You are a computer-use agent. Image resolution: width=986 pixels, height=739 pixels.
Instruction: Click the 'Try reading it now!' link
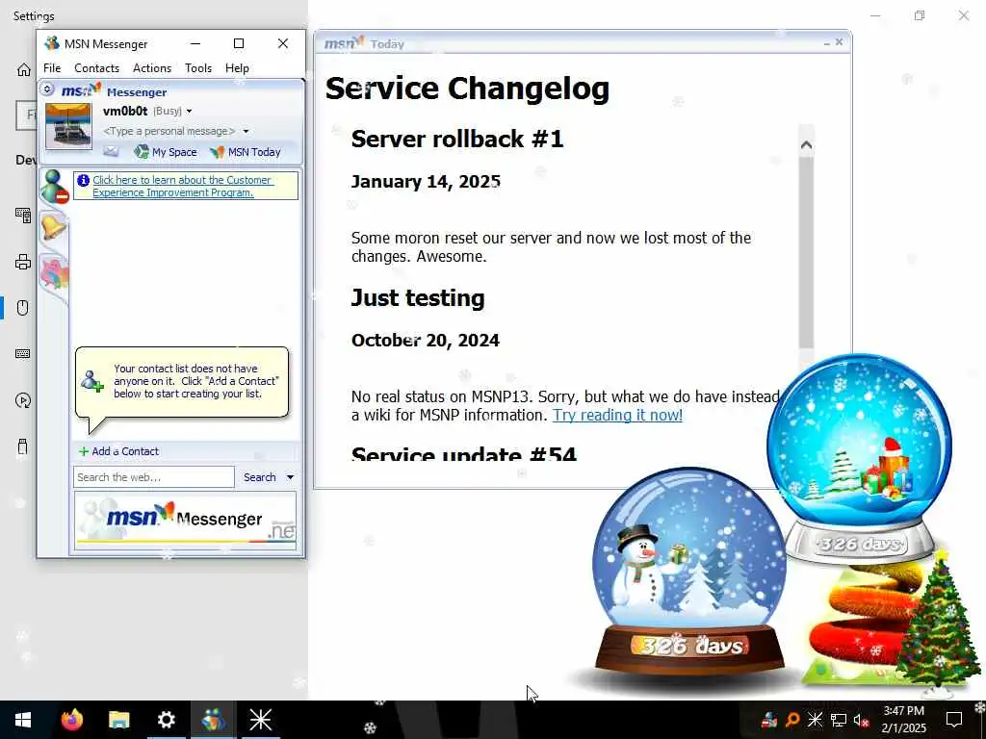pyautogui.click(x=617, y=415)
